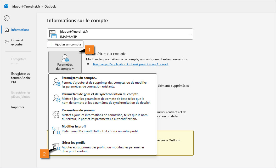The image size is (276, 168).
Task: Open the Imprimer page from the sidebar
Action: pos(18,107)
